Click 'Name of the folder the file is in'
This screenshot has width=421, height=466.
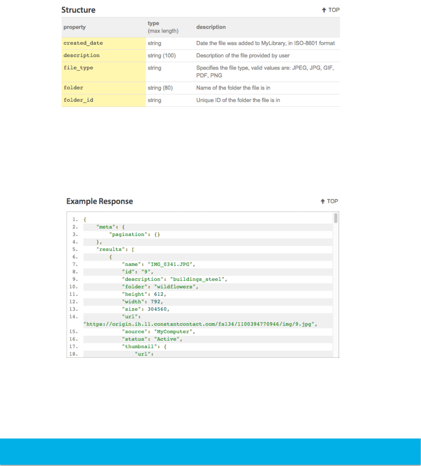pos(233,88)
